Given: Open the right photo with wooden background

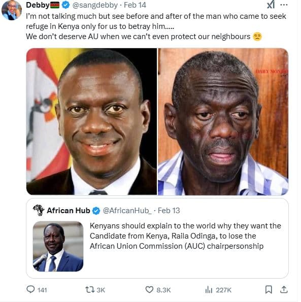Looking at the screenshot, I should tap(223, 121).
